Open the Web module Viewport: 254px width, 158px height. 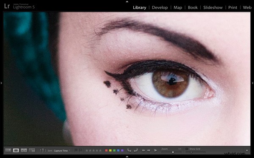(x=247, y=8)
